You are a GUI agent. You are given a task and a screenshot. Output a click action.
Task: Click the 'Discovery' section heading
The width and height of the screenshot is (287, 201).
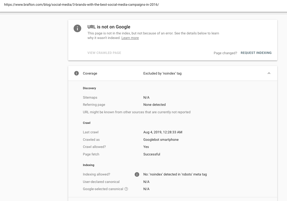pyautogui.click(x=89, y=88)
